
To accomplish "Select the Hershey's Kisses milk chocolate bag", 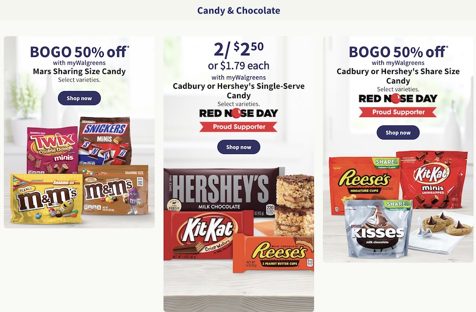I will click(x=378, y=228).
